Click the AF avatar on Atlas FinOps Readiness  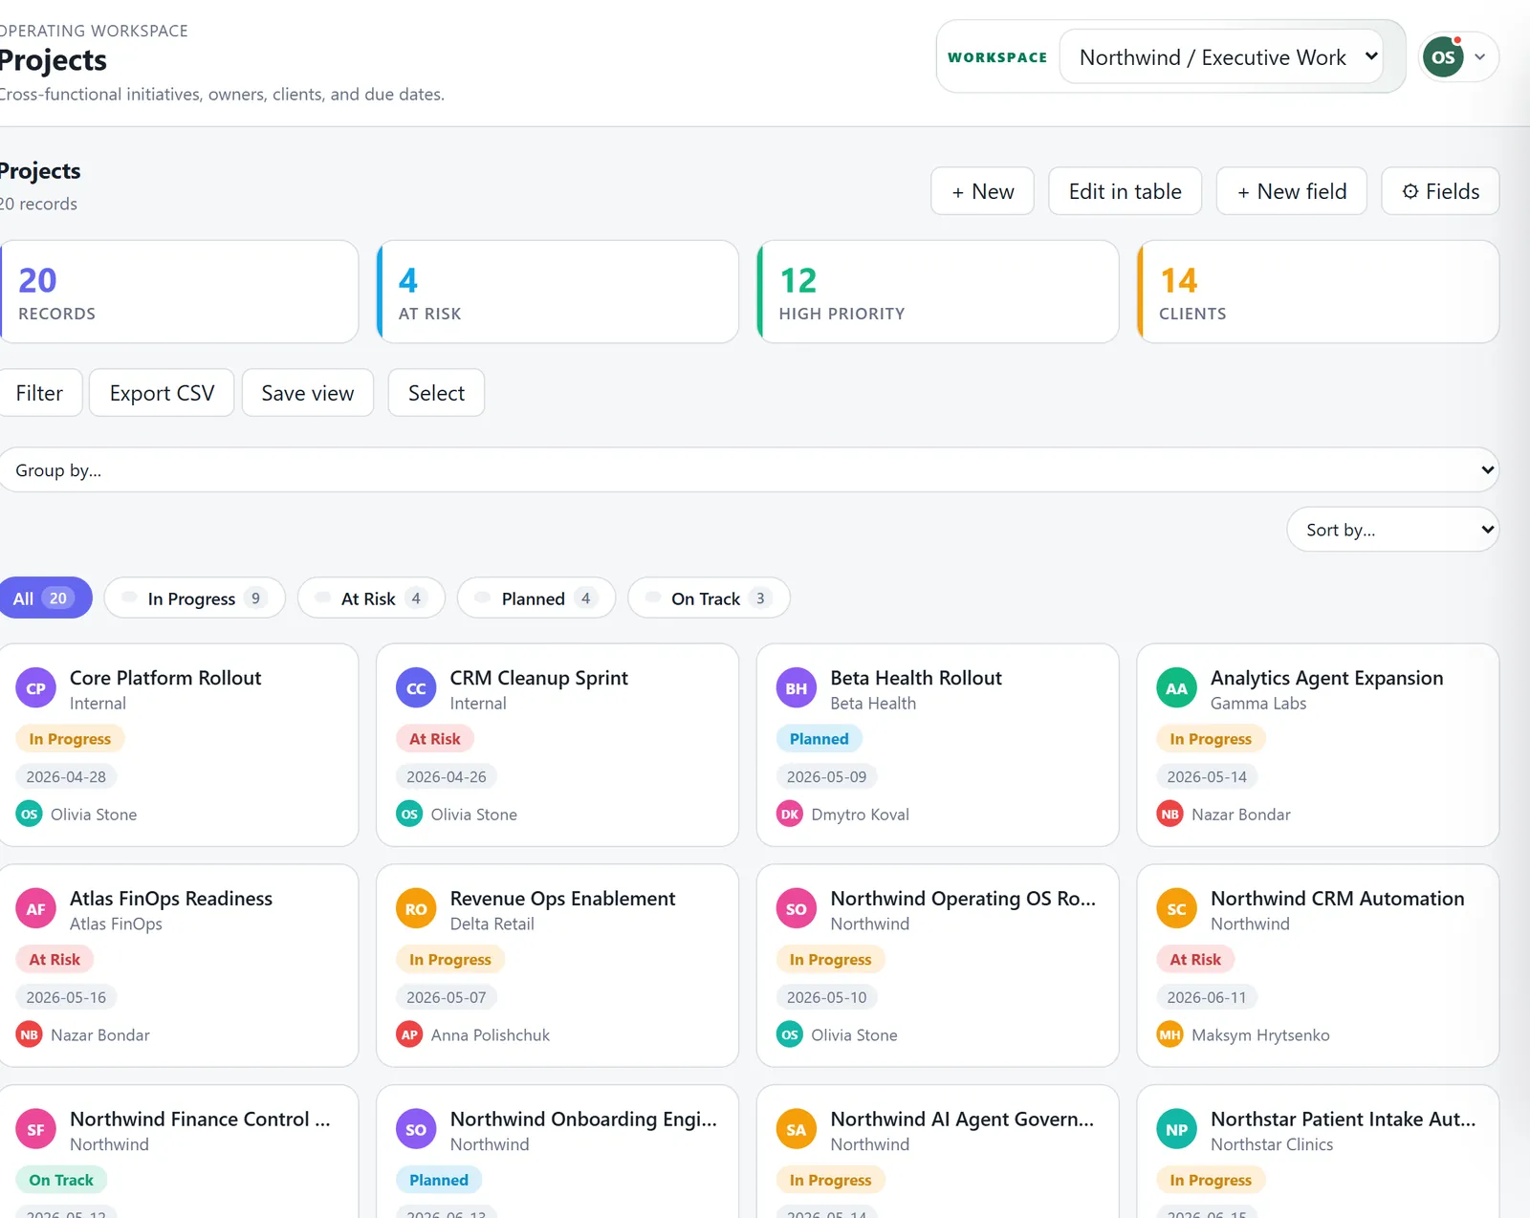pos(36,909)
